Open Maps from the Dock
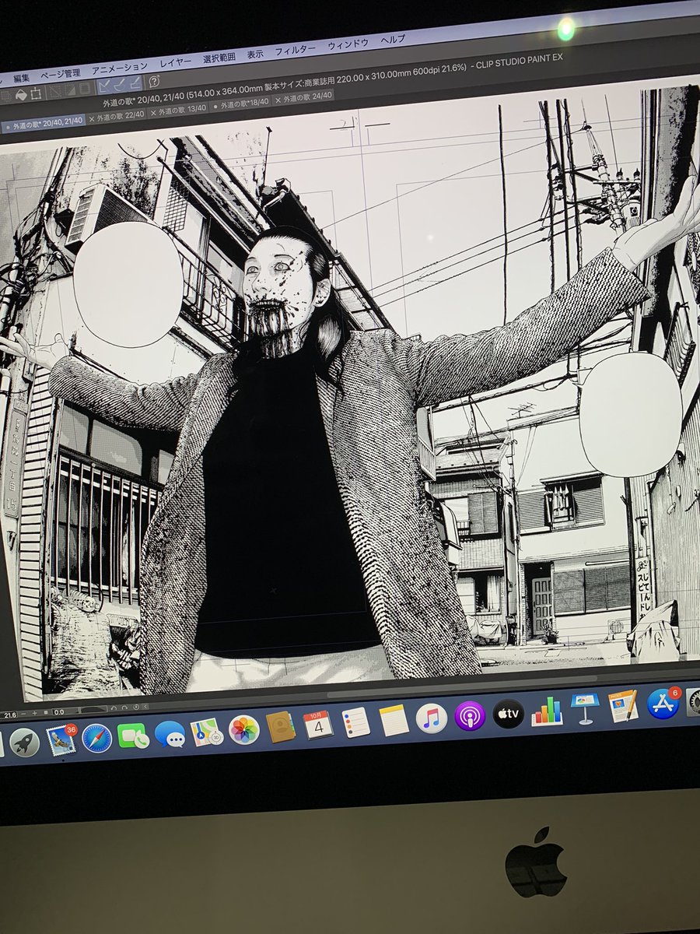Screen dimensions: 700x934 (206, 732)
